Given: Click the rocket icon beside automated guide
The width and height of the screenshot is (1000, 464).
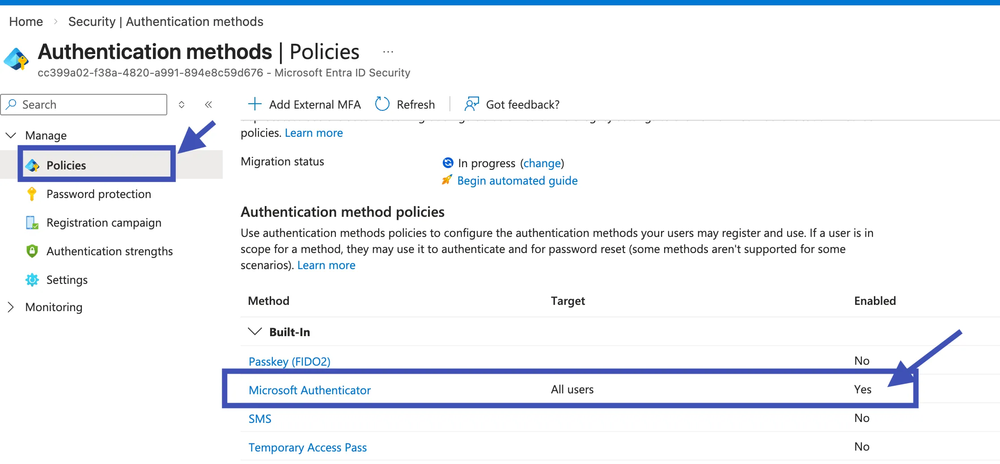Looking at the screenshot, I should click(447, 180).
